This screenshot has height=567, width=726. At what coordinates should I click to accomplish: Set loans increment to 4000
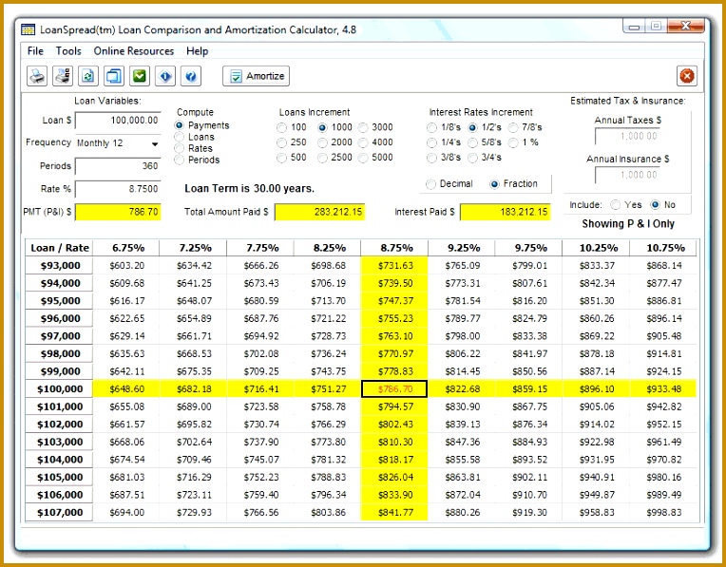click(363, 142)
